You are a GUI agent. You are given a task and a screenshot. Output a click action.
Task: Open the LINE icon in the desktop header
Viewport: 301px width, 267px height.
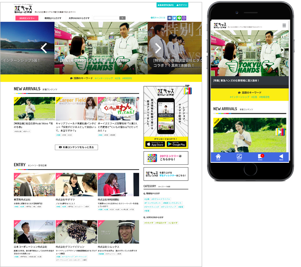179,18
